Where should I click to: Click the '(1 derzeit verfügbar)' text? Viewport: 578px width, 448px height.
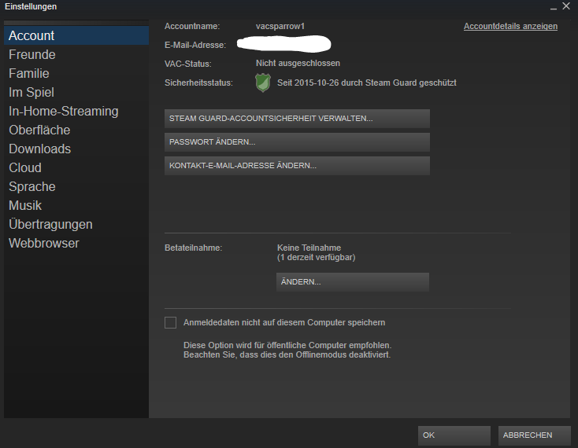[317, 258]
